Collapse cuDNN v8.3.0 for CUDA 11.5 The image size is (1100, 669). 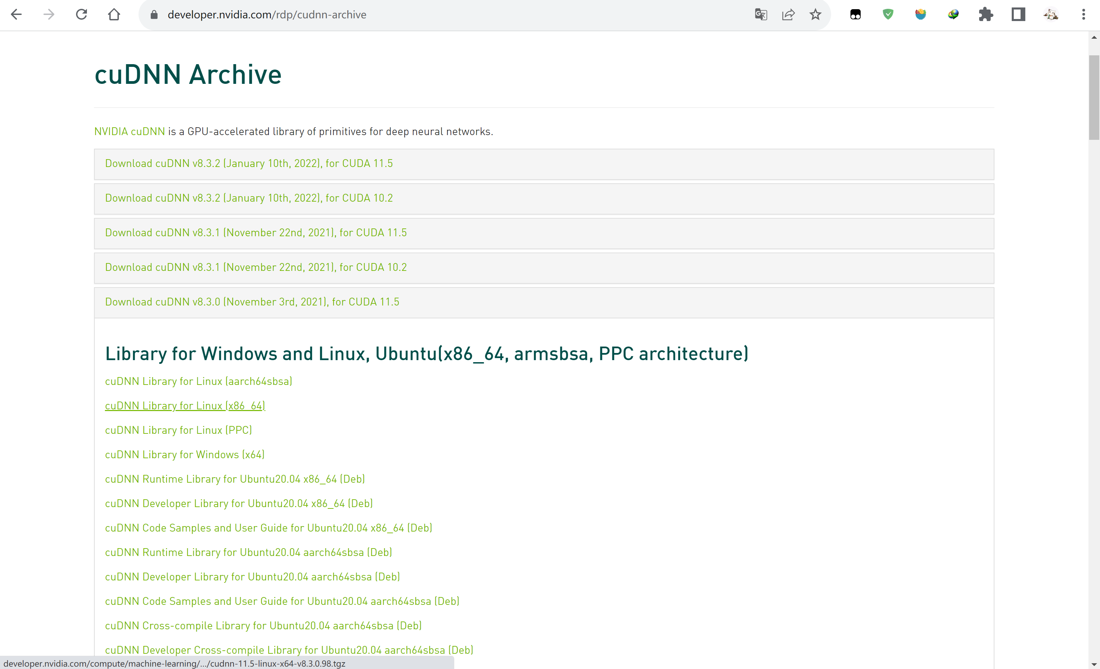coord(252,302)
